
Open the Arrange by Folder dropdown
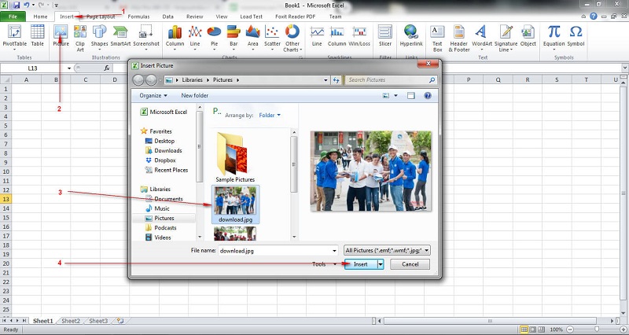point(270,115)
